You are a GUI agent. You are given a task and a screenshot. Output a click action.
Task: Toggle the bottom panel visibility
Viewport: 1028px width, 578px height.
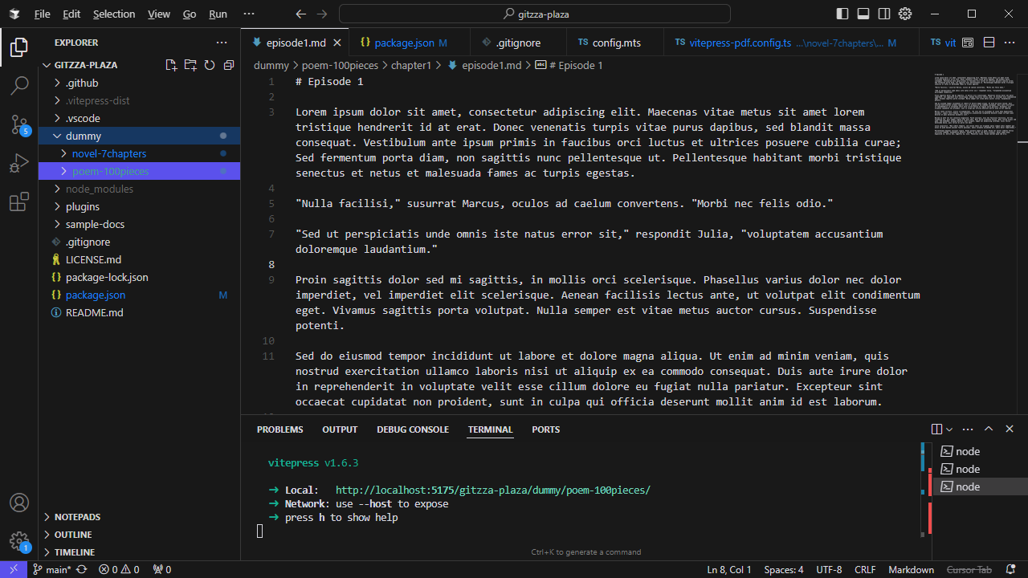863,14
